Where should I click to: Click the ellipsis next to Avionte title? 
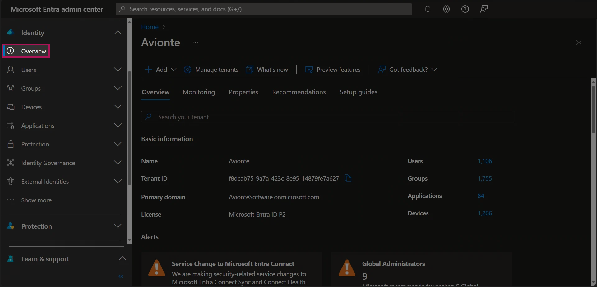195,43
